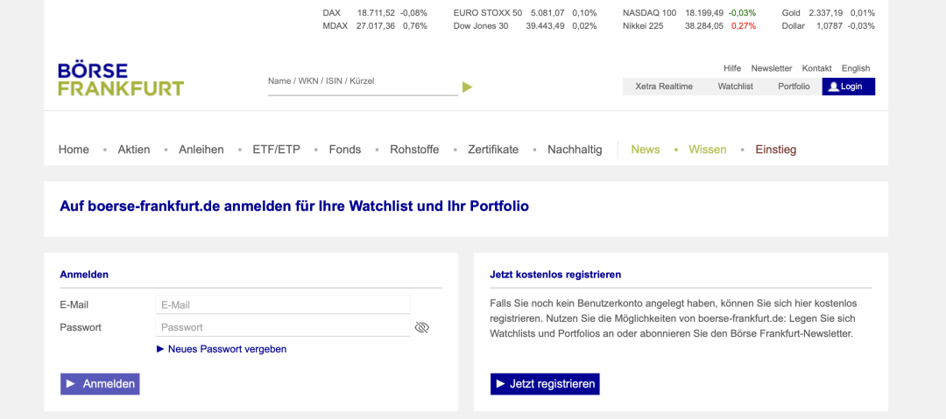946x419 pixels.
Task: Open the ETF/ETP menu
Action: click(276, 150)
